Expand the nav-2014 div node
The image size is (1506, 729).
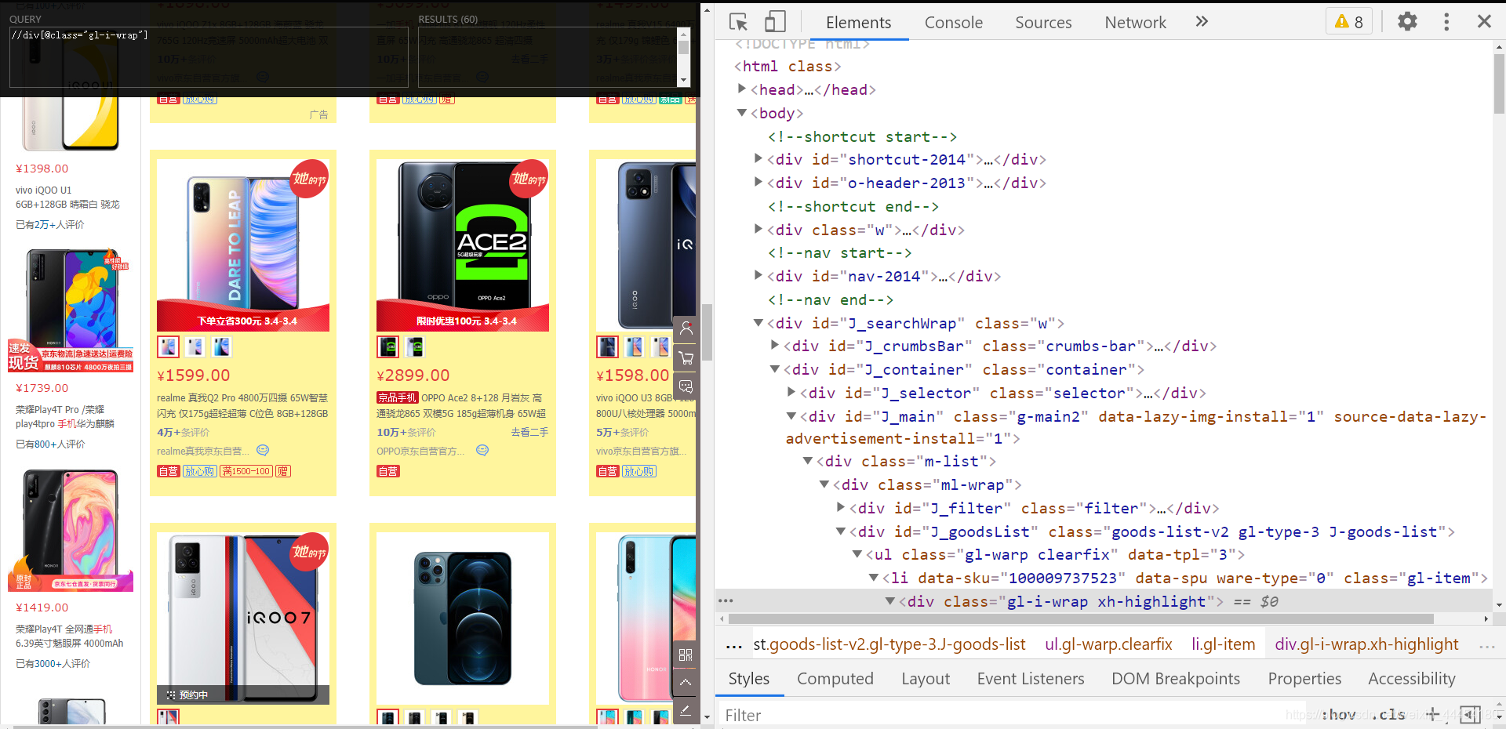coord(758,276)
